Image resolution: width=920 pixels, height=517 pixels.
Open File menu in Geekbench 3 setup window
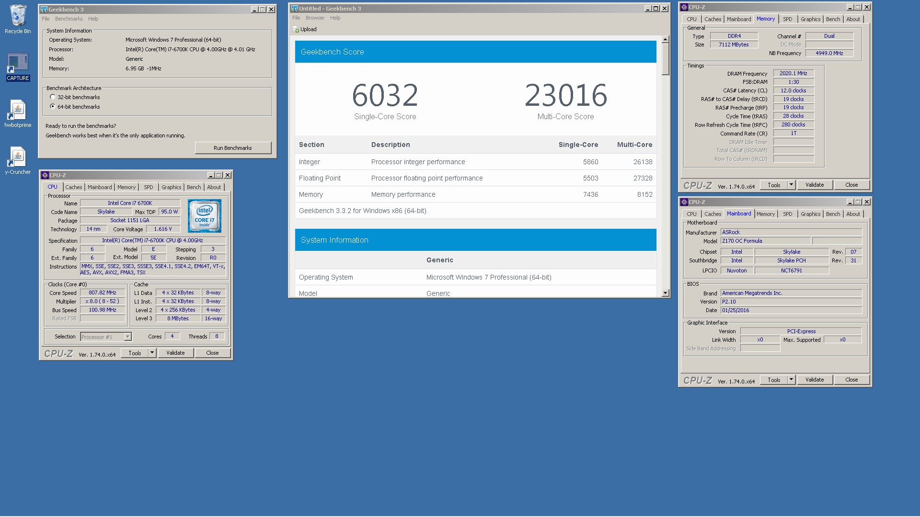tap(46, 19)
